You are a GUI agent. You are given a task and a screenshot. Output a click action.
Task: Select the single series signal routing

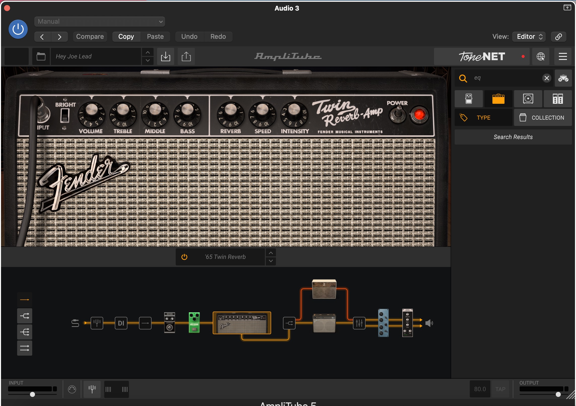25,300
